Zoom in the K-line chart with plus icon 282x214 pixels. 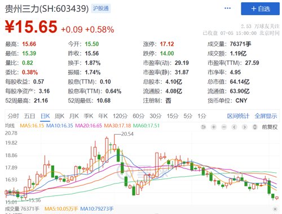coord(214,127)
